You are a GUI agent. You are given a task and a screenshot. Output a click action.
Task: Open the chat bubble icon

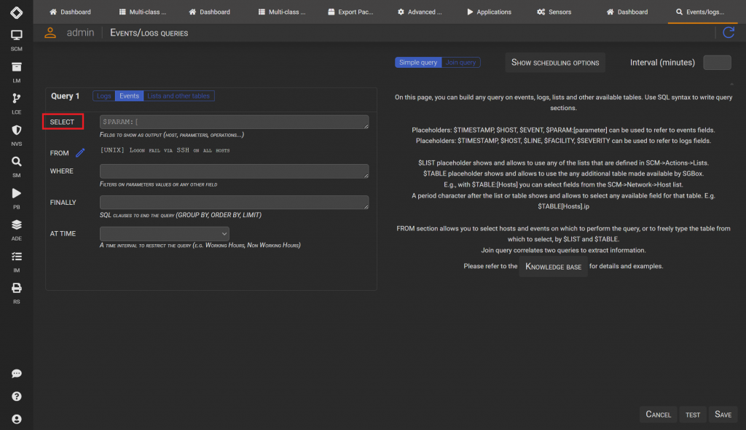pos(16,374)
